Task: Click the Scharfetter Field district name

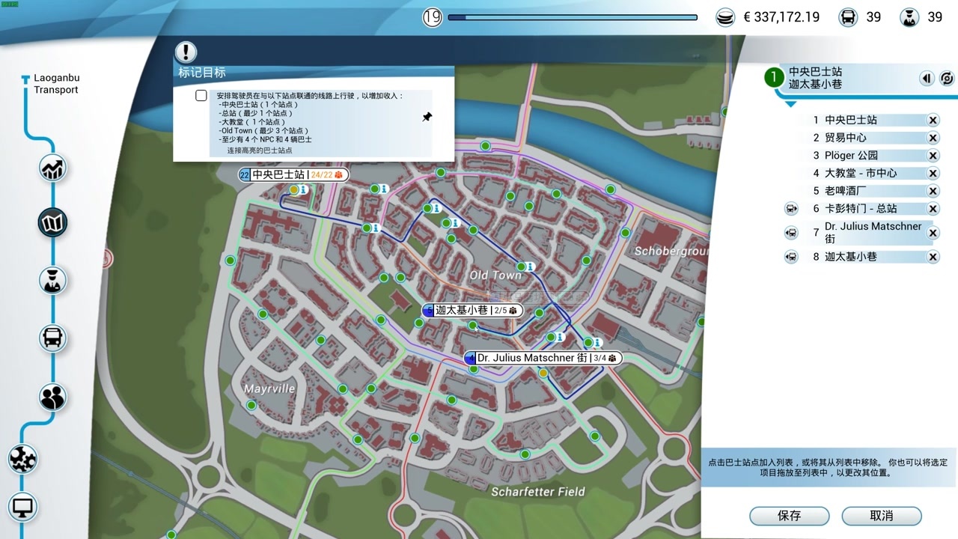Action: click(538, 492)
